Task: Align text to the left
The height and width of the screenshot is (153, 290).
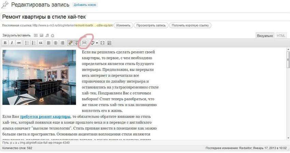Action: click(49, 43)
